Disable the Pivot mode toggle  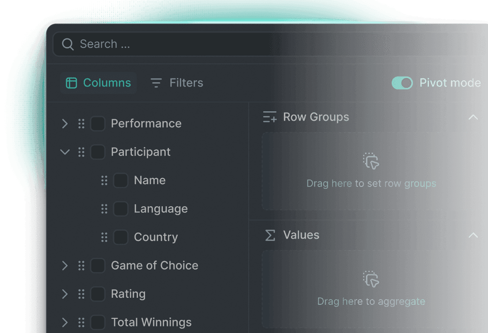click(x=402, y=83)
